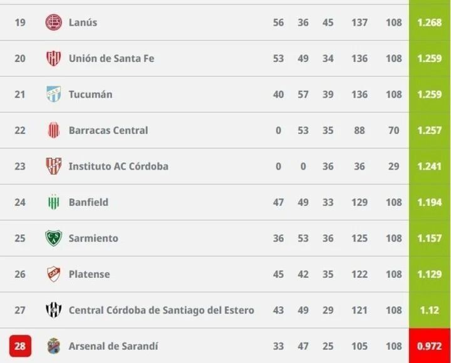Click the Central Córdoba crest icon
451x363 pixels.
pyautogui.click(x=54, y=310)
